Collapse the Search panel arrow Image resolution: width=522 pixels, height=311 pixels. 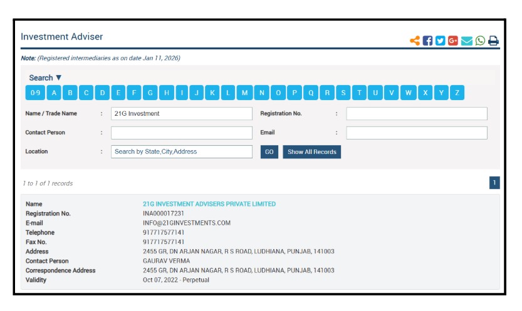[x=59, y=78]
